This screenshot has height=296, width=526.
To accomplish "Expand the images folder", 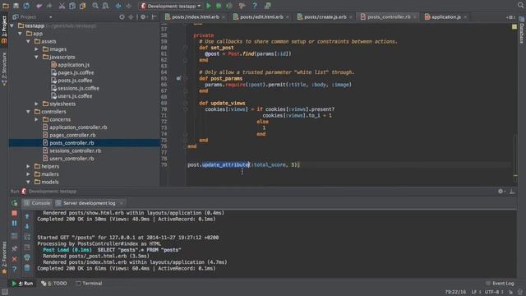I will 36,49.
